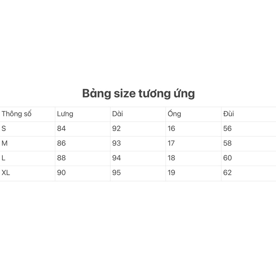Click the waist value 90 cell

61,173
